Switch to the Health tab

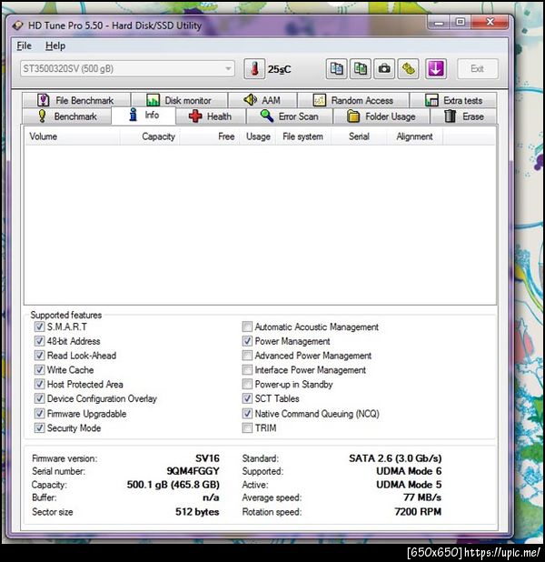[x=211, y=116]
